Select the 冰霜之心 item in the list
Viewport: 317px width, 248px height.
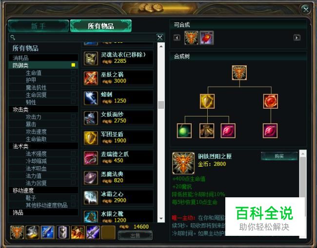(117, 198)
